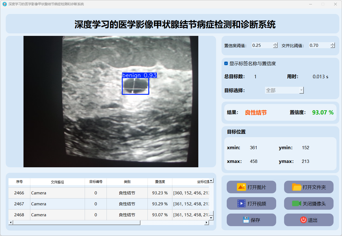Click the xmax value 458

[253, 162]
